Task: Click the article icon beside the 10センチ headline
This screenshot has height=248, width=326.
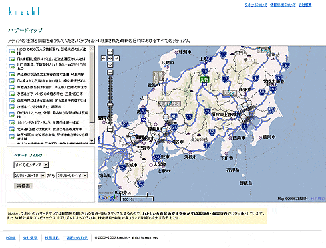Action: tap(12, 122)
